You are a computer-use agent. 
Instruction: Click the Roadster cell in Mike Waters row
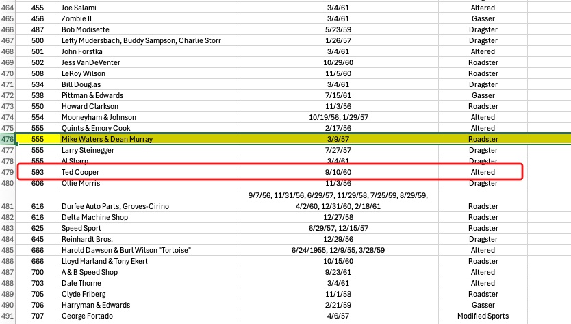coord(483,139)
